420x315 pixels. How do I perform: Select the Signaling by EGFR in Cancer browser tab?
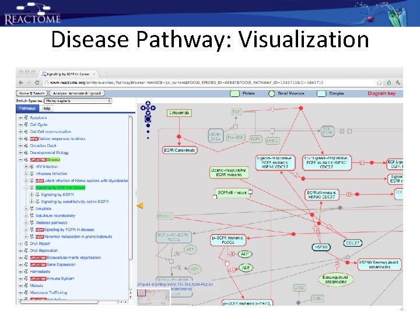pyautogui.click(x=68, y=74)
